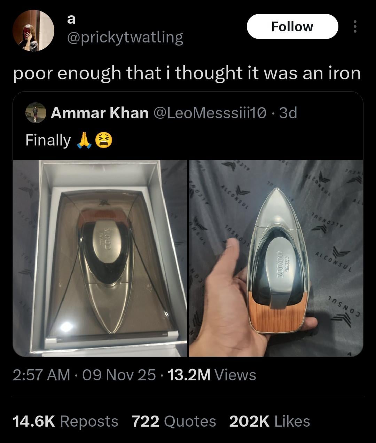Click the 2:57 AM post time

click(41, 375)
